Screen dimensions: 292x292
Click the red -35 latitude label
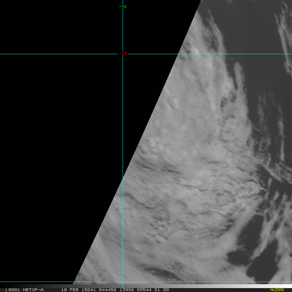123,54
